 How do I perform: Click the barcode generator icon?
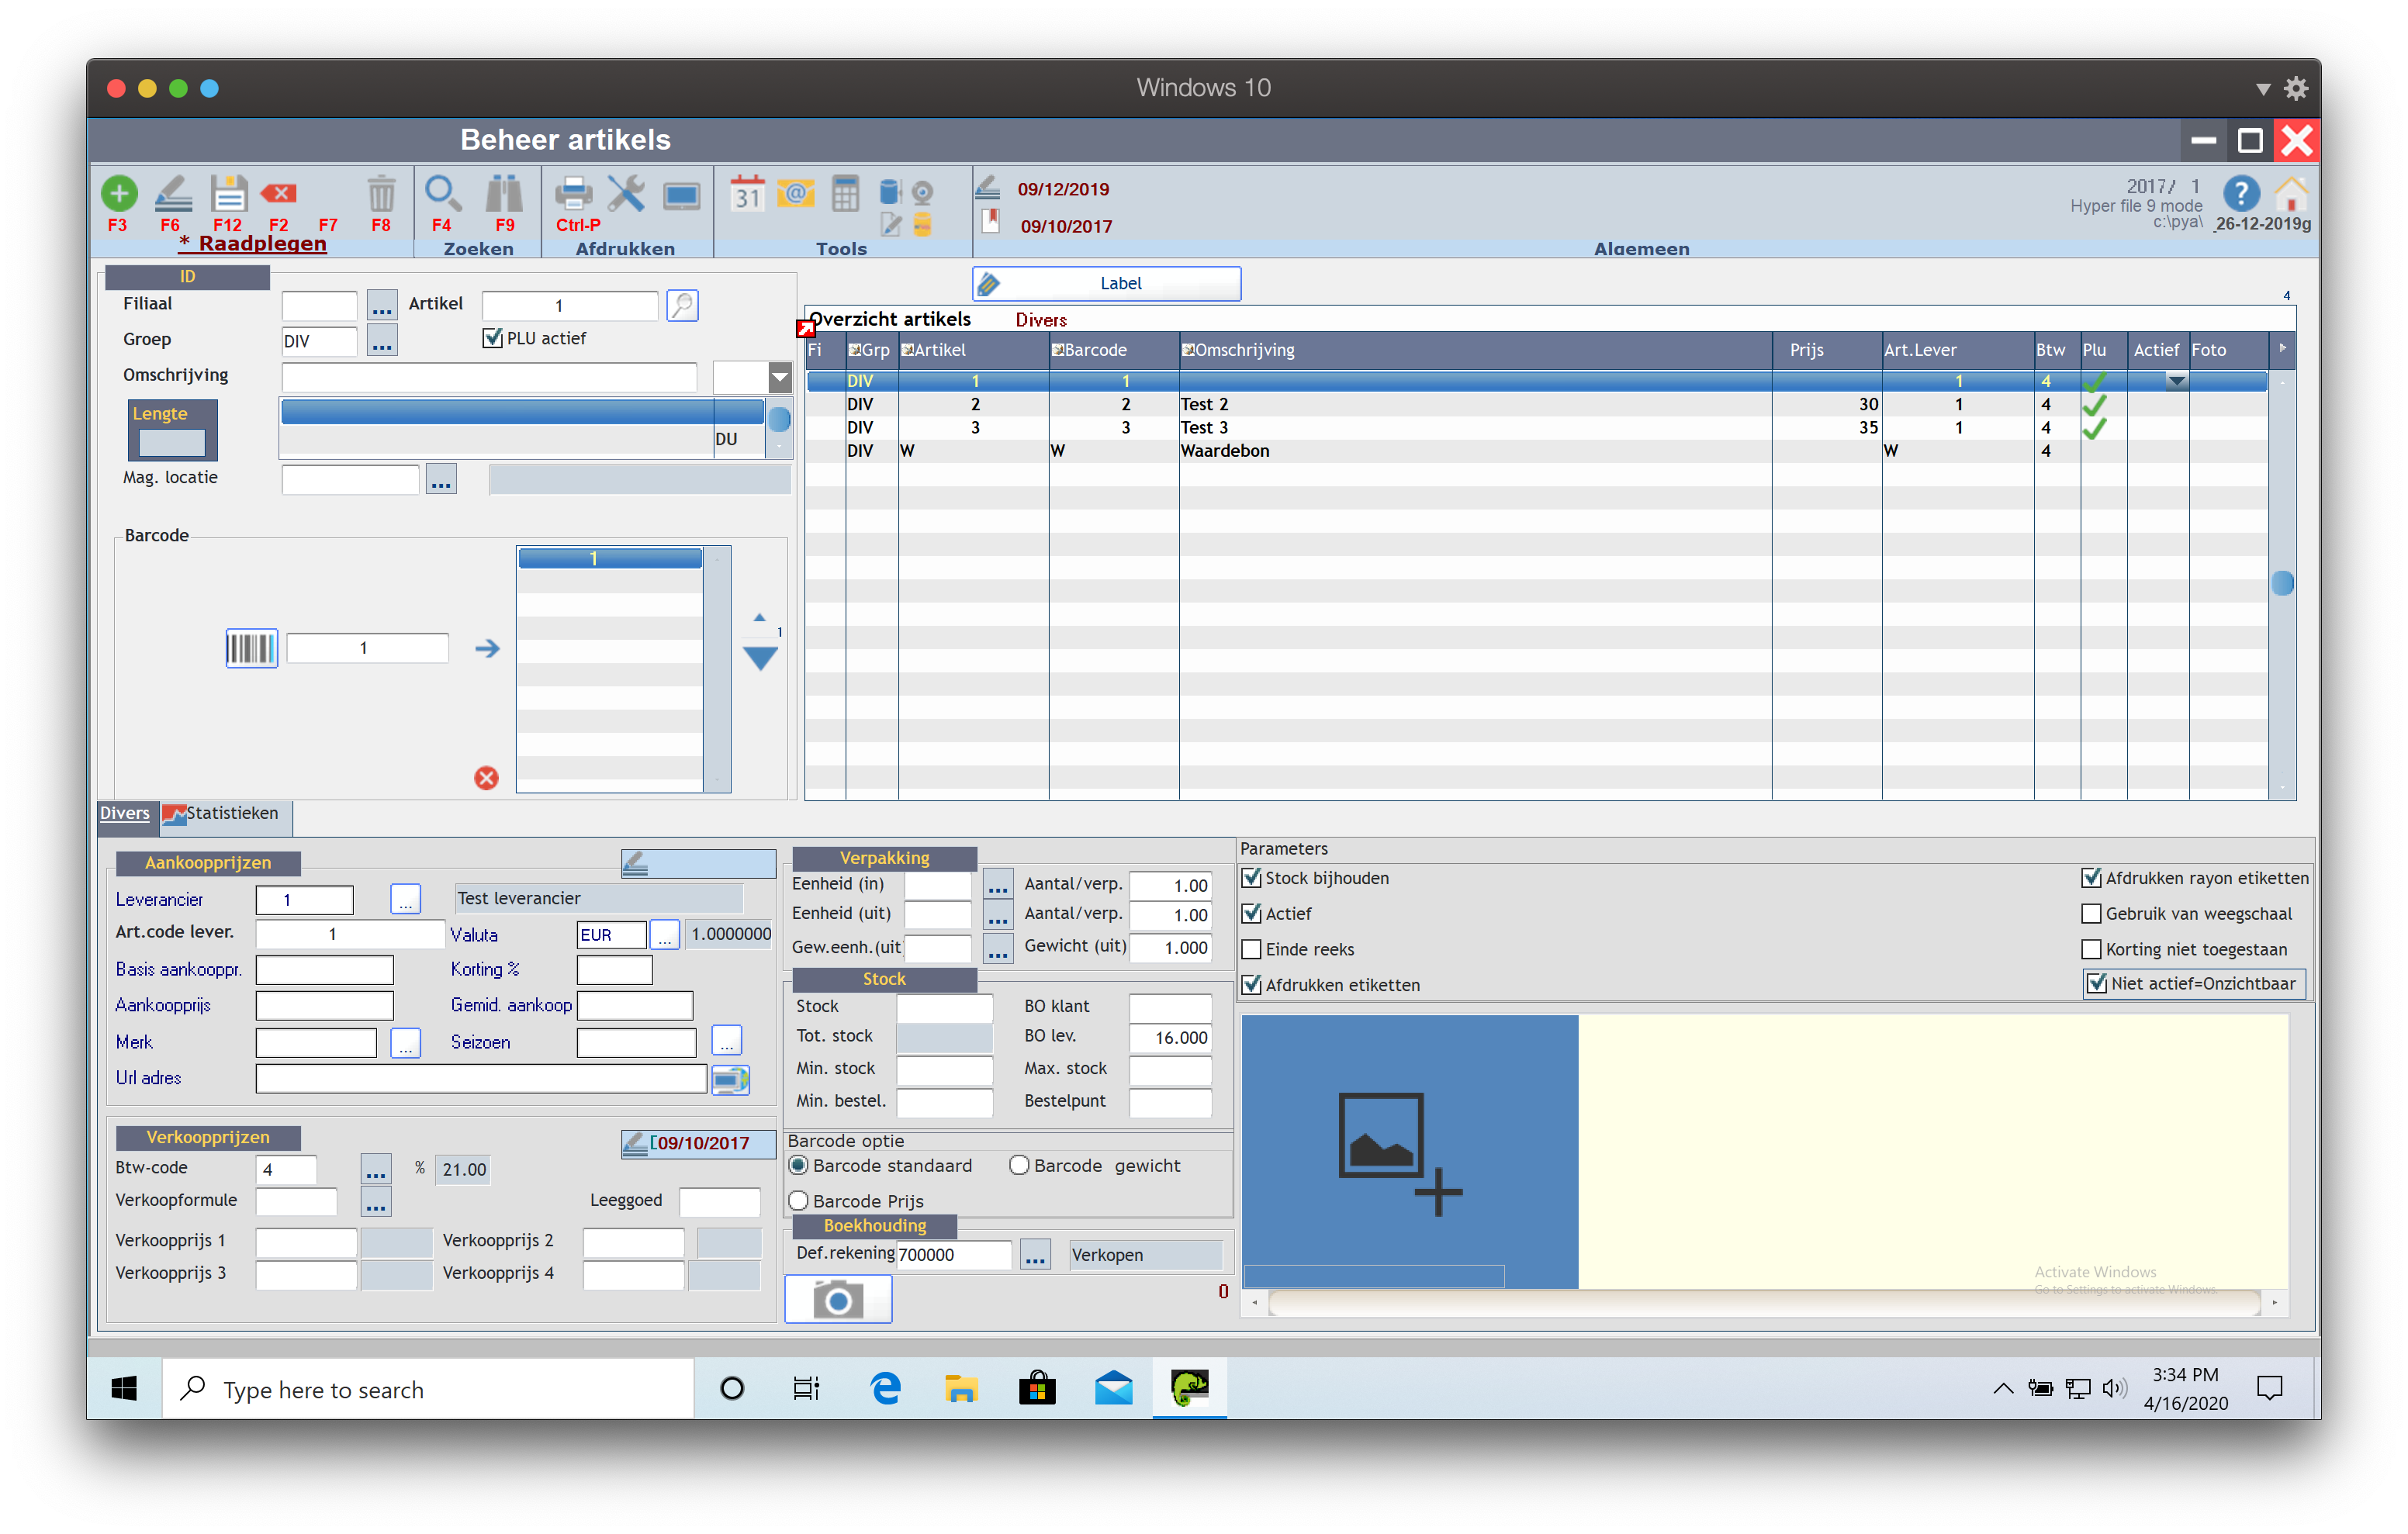(251, 648)
